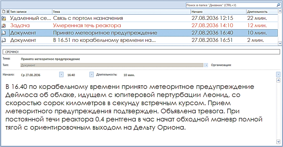Click the icon of the 16:51 Документ entry
The image size is (283, 147).
pyautogui.click(x=4, y=40)
